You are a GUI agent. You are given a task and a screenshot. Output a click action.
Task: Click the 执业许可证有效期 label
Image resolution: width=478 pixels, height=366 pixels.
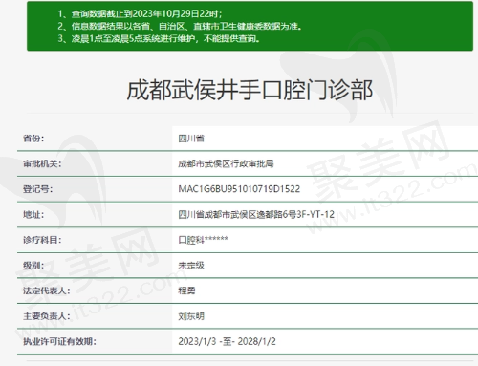(59, 341)
